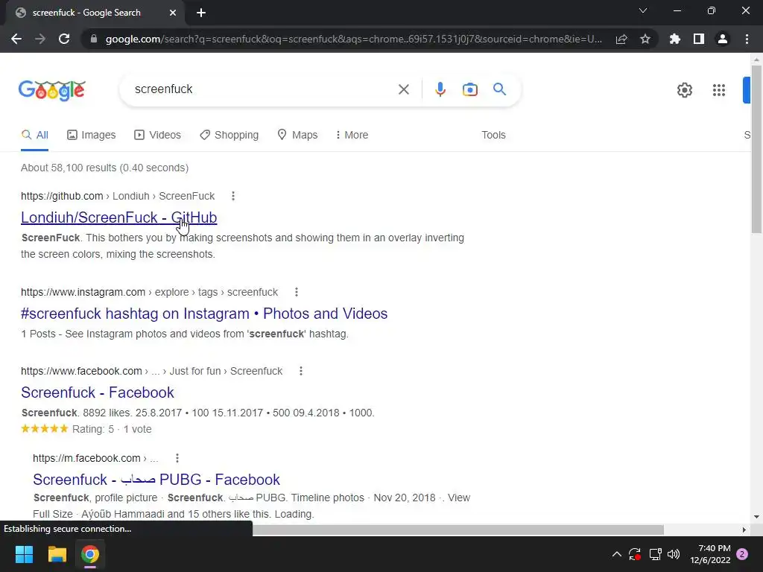Open options for GitHub result
Screen dimensions: 763x572
pos(233,196)
